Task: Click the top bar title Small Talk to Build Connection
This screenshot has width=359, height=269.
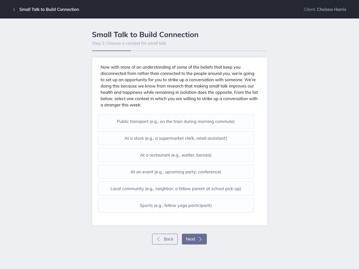Action: point(49,10)
